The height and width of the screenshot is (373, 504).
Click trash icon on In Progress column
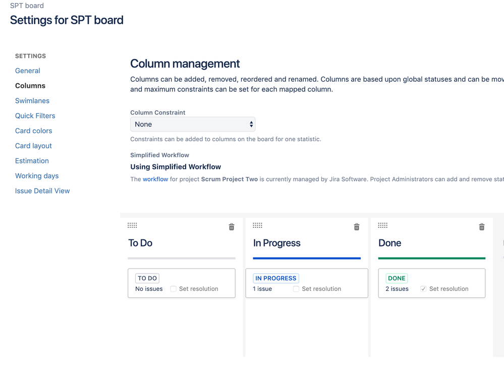(x=357, y=227)
